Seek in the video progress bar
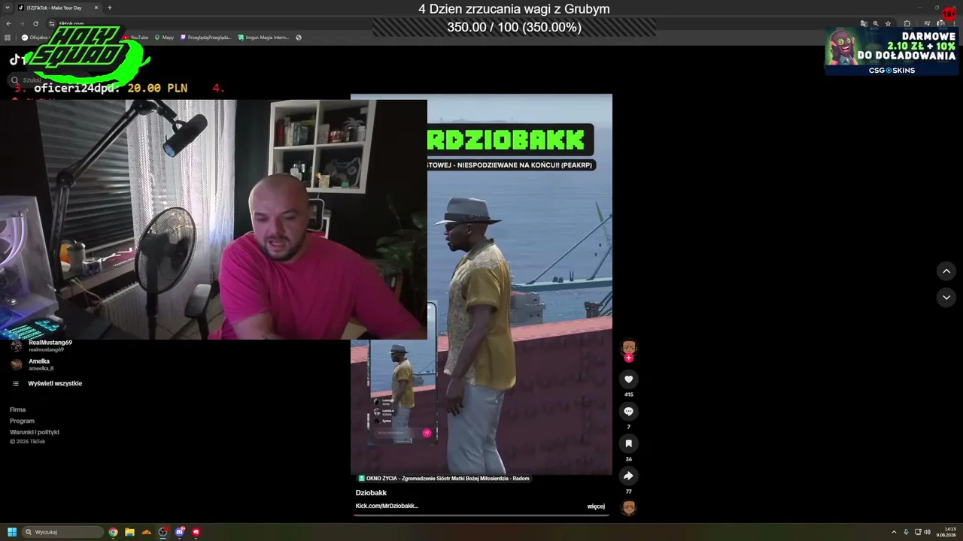The height and width of the screenshot is (541, 963). (x=481, y=515)
